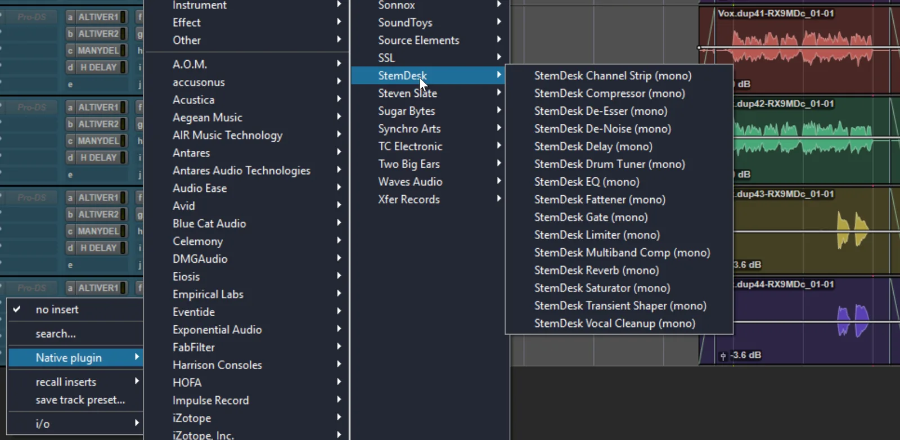This screenshot has height=440, width=900.
Task: Insert StemDesk Saturator (mono)
Action: pyautogui.click(x=619, y=288)
